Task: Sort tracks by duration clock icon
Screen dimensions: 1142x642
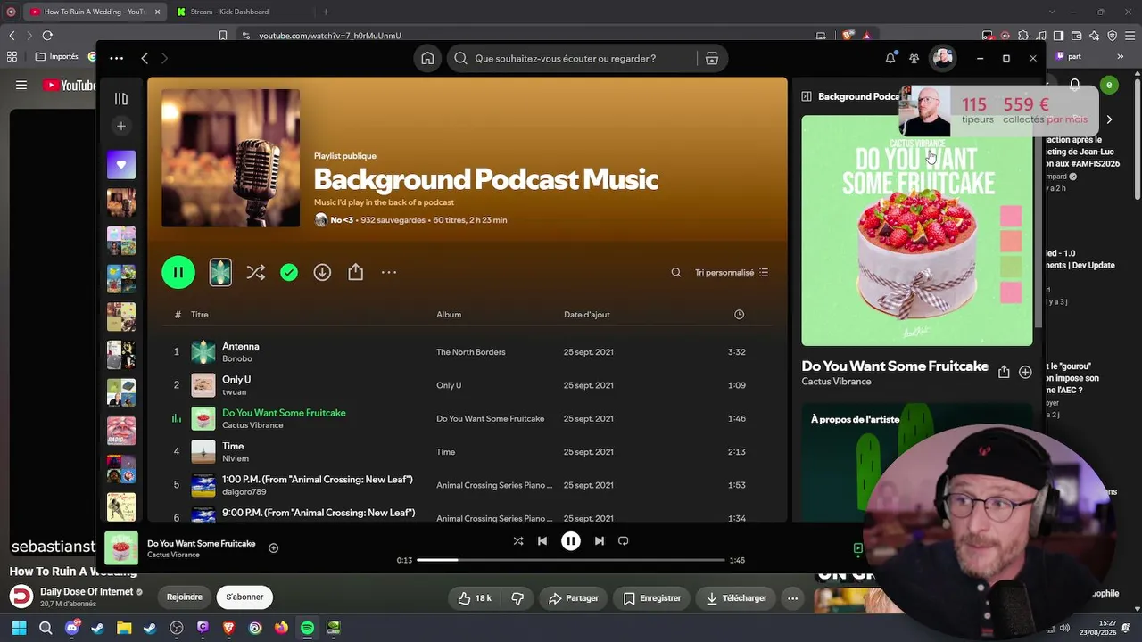Action: pyautogui.click(x=739, y=315)
